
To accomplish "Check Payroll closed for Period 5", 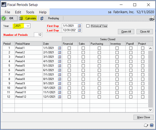I will (131, 66).
